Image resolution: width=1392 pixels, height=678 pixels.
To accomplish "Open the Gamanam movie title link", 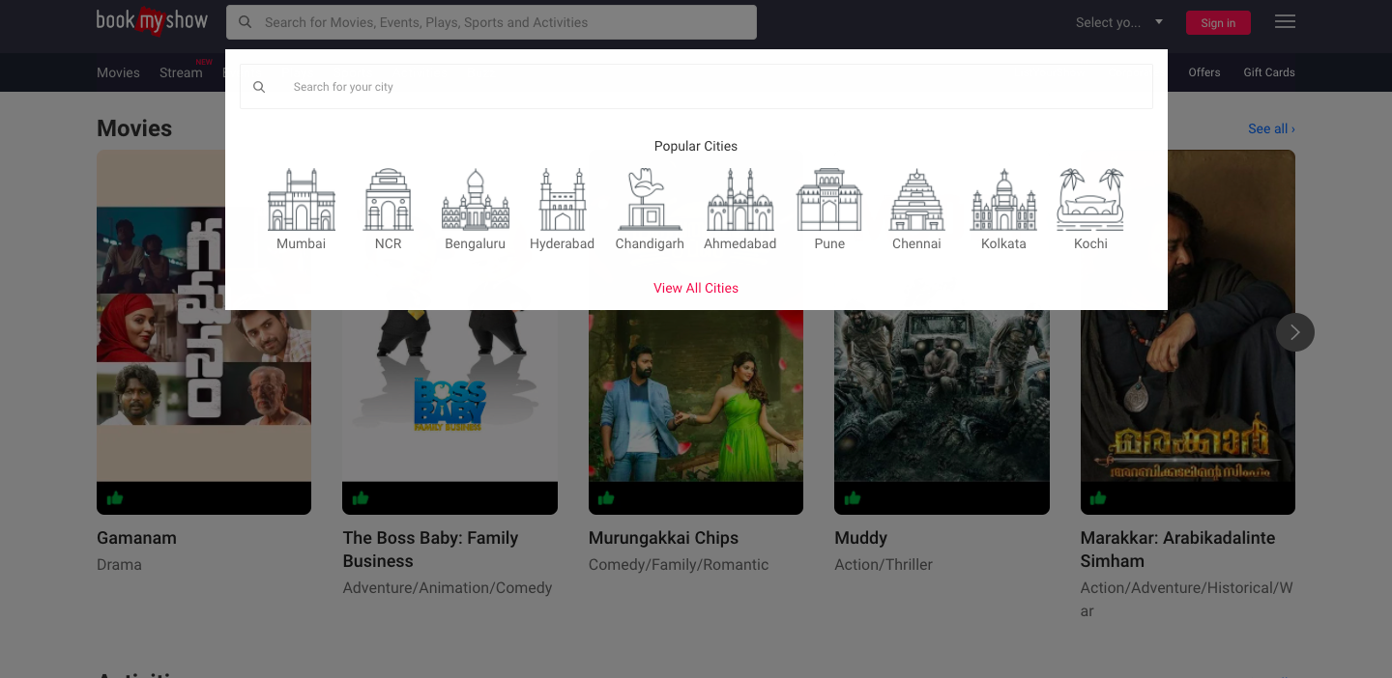I will (136, 538).
